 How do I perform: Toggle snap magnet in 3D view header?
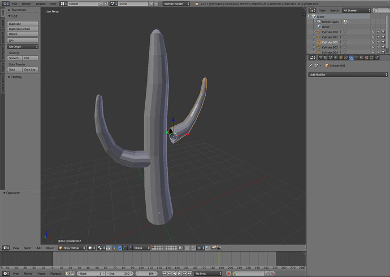tap(193, 248)
